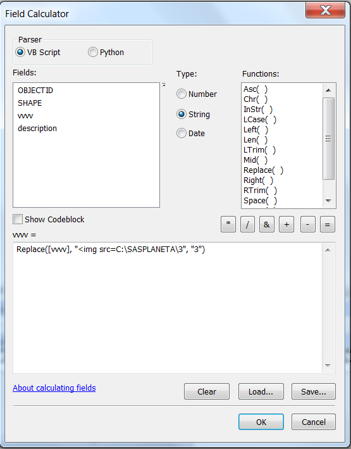Click the equals (=) operator button
The image size is (351, 449).
(x=328, y=224)
